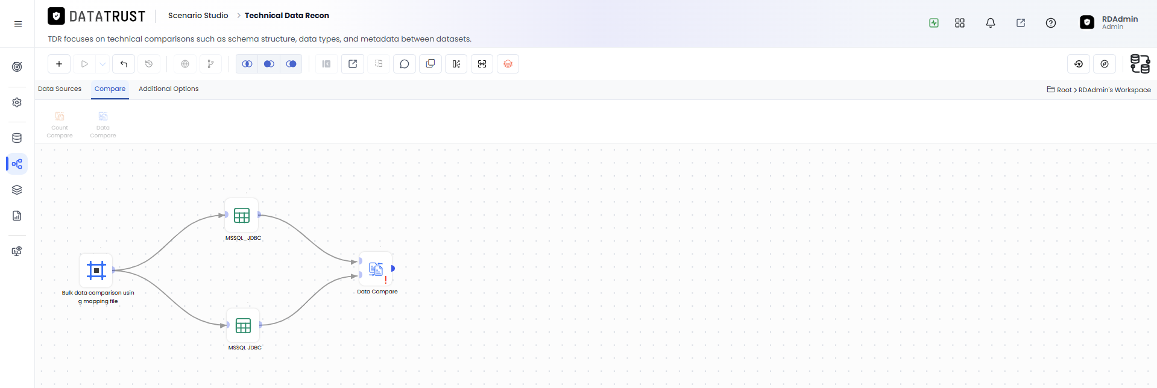Click RDAdmin's Workspace path link
The image size is (1157, 388).
pyautogui.click(x=1115, y=90)
